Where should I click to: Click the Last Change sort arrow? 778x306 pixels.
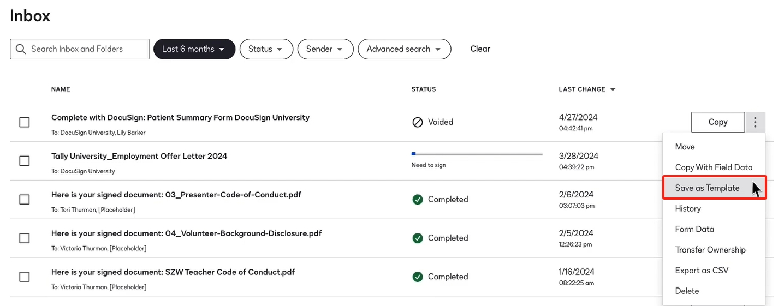click(x=613, y=89)
